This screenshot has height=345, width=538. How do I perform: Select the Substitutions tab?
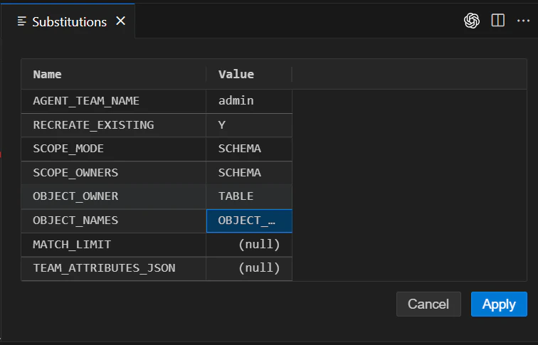pyautogui.click(x=69, y=21)
